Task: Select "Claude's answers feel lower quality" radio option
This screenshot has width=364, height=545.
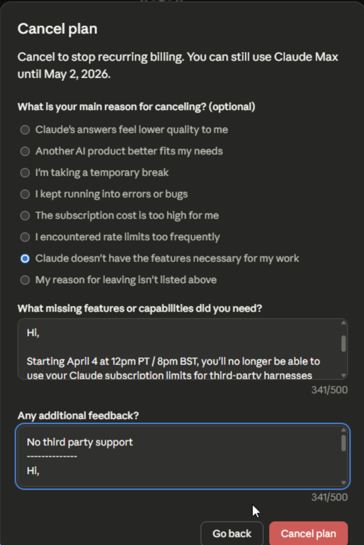Action: click(25, 129)
